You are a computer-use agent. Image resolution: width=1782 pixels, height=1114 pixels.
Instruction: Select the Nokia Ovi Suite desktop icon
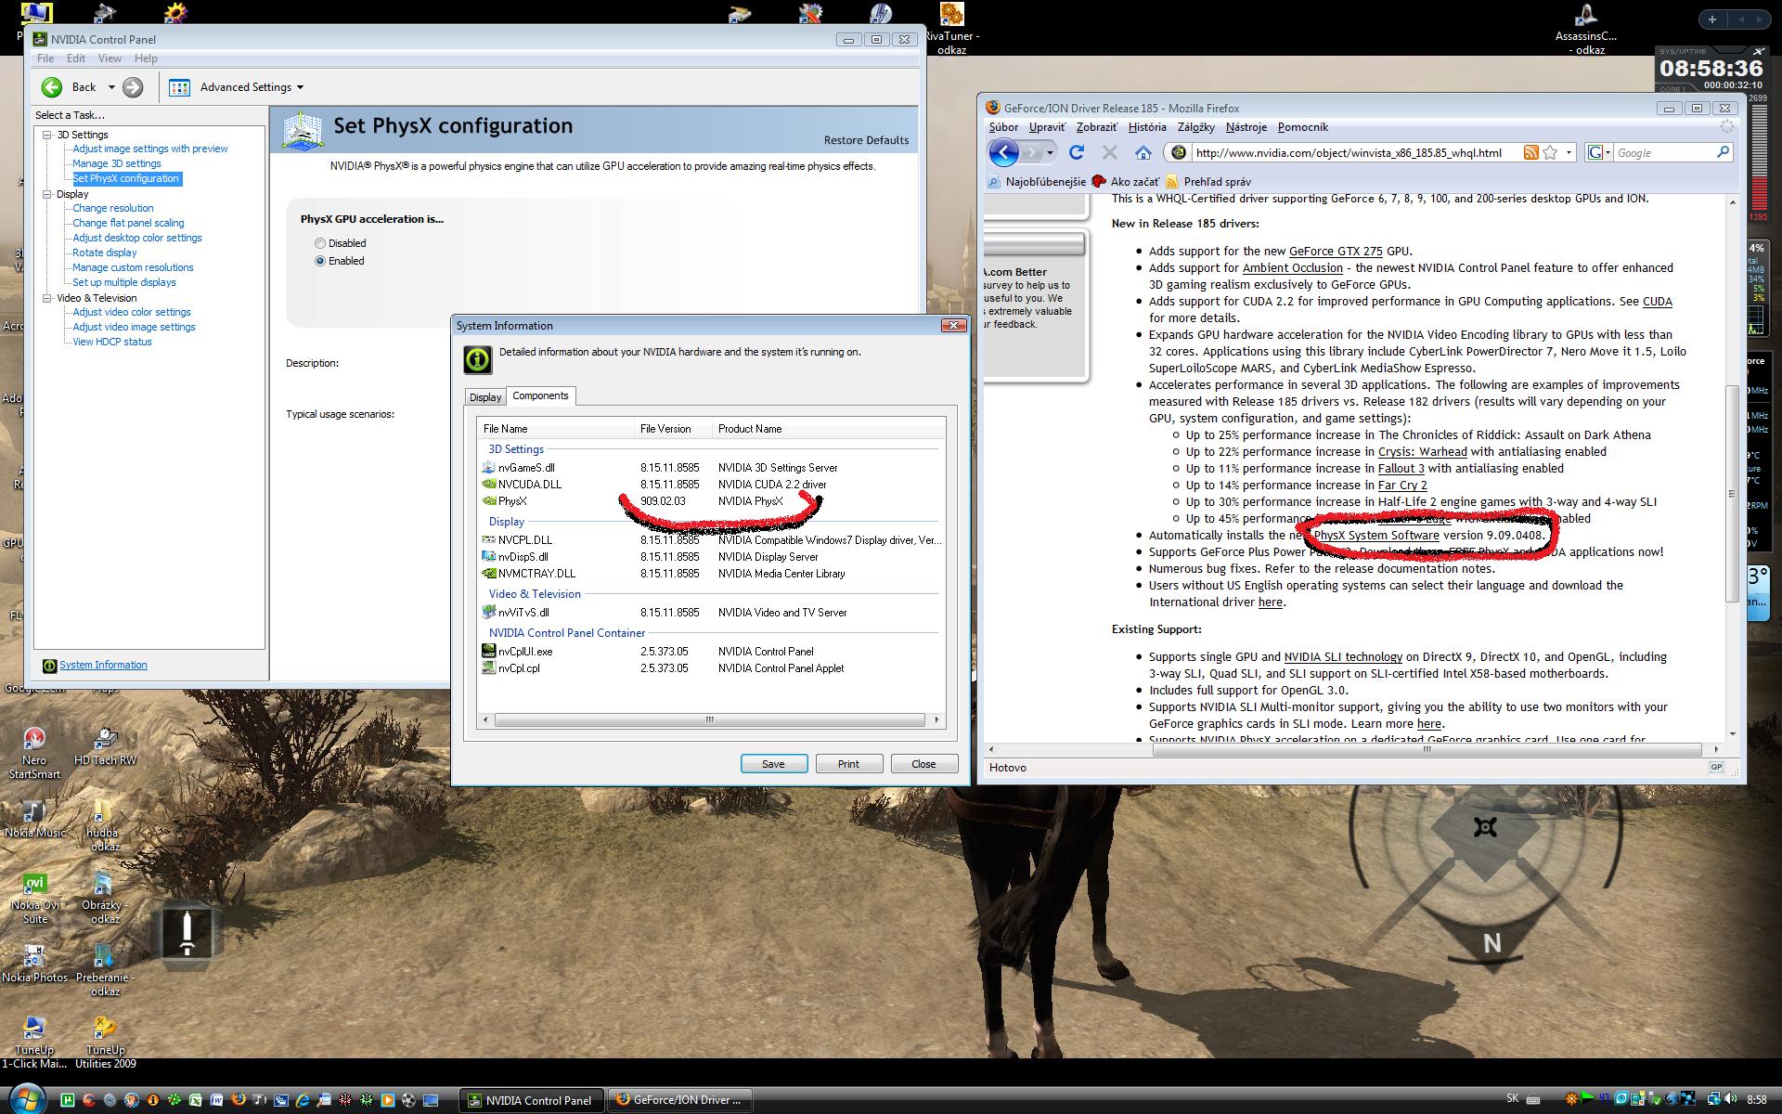click(x=34, y=899)
